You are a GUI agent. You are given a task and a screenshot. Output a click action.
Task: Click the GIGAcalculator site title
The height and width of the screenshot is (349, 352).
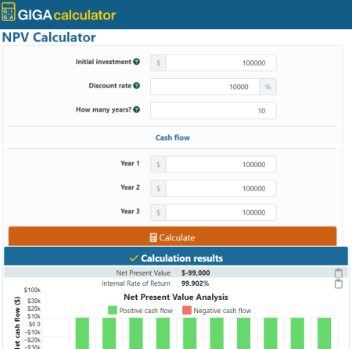tap(66, 15)
